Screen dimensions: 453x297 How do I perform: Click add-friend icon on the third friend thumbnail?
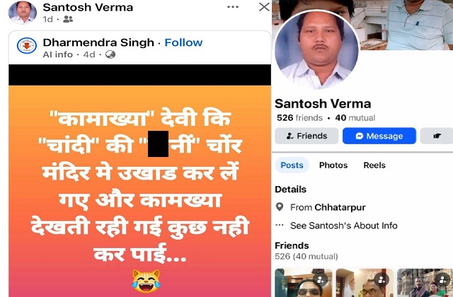click(442, 279)
